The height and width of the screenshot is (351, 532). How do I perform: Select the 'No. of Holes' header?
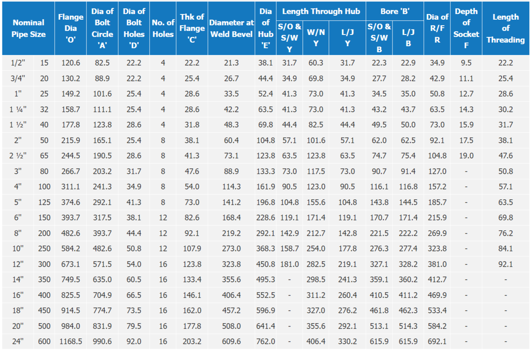coord(163,29)
